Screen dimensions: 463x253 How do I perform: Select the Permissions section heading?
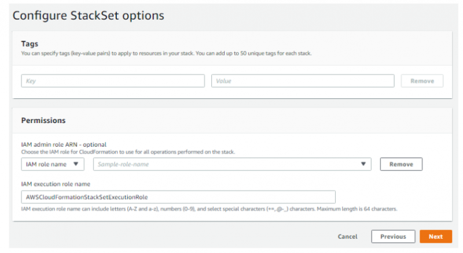[x=43, y=121]
